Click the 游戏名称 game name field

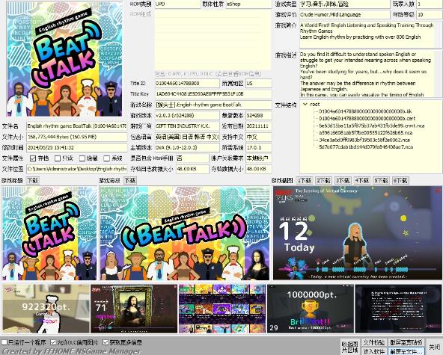point(213,105)
